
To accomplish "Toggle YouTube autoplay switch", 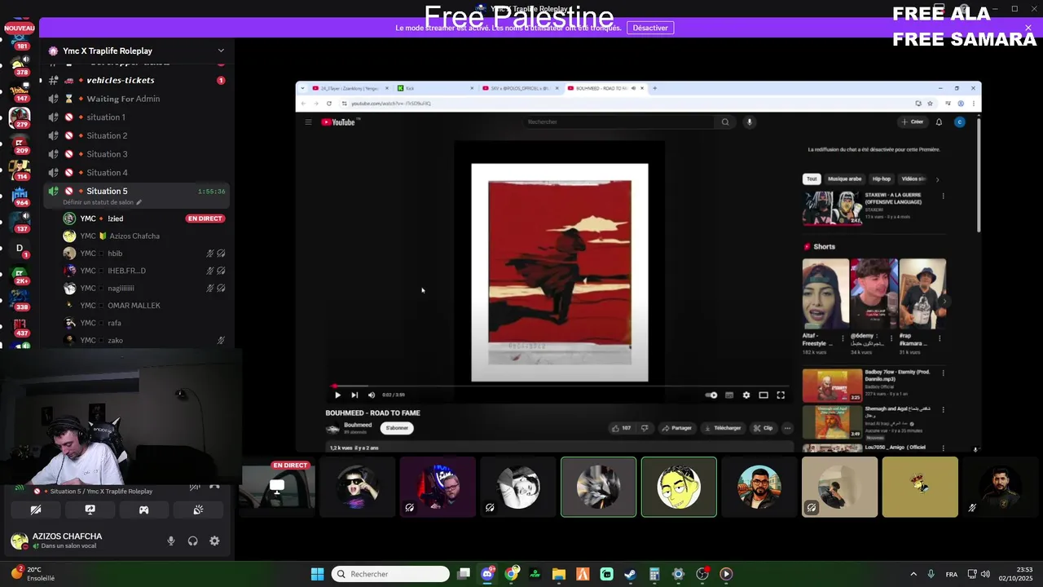I will click(x=711, y=395).
